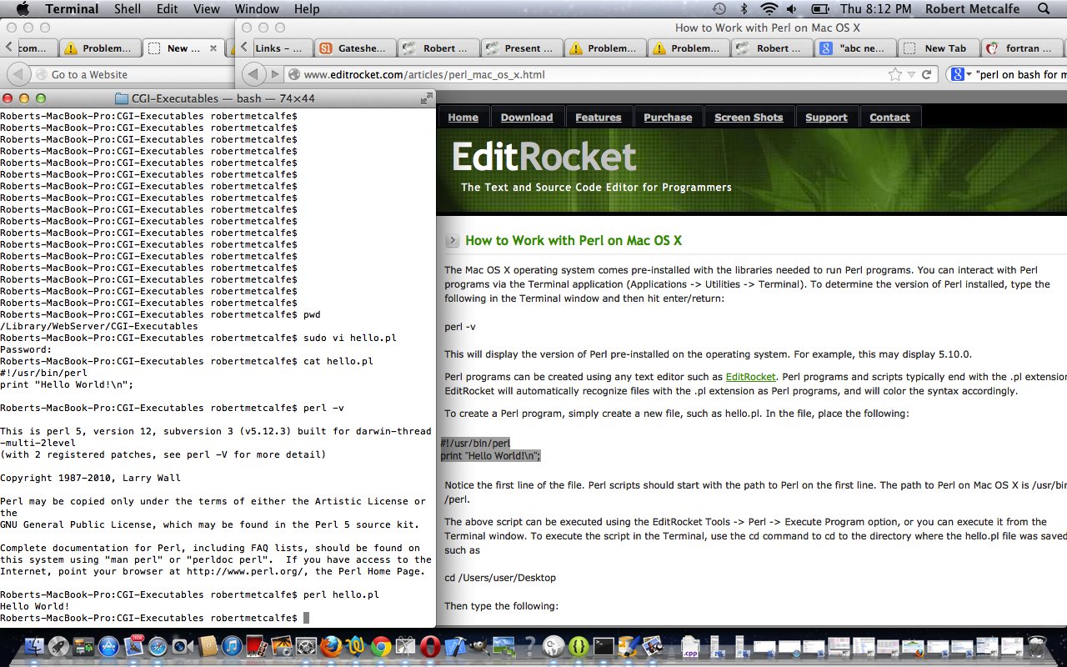This screenshot has height=667, width=1067.
Task: Launch Firefox from the Dock
Action: (x=331, y=647)
